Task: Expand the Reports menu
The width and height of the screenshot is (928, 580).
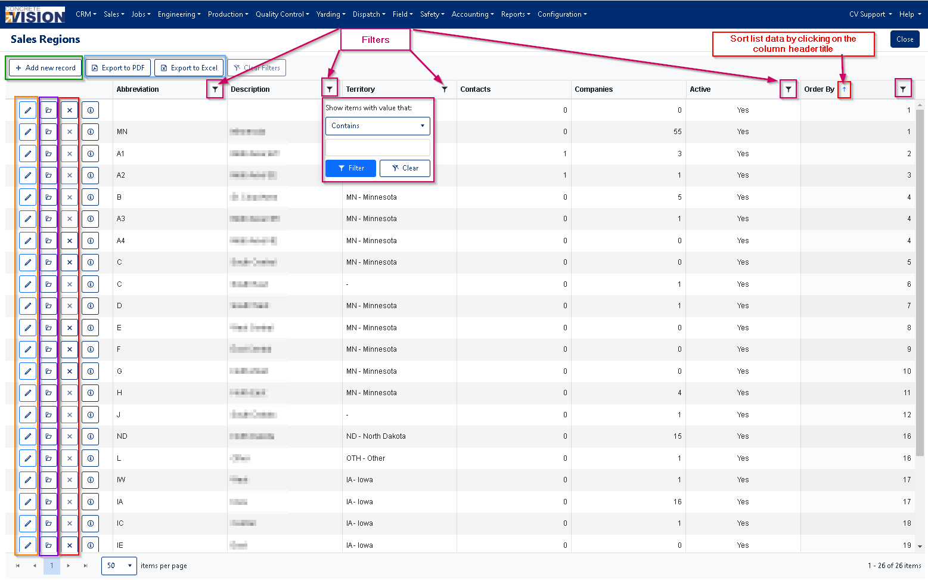Action: tap(516, 14)
